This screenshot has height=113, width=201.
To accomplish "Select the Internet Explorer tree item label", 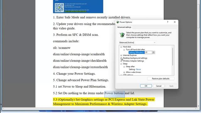I will pyautogui.click(x=130, y=55).
